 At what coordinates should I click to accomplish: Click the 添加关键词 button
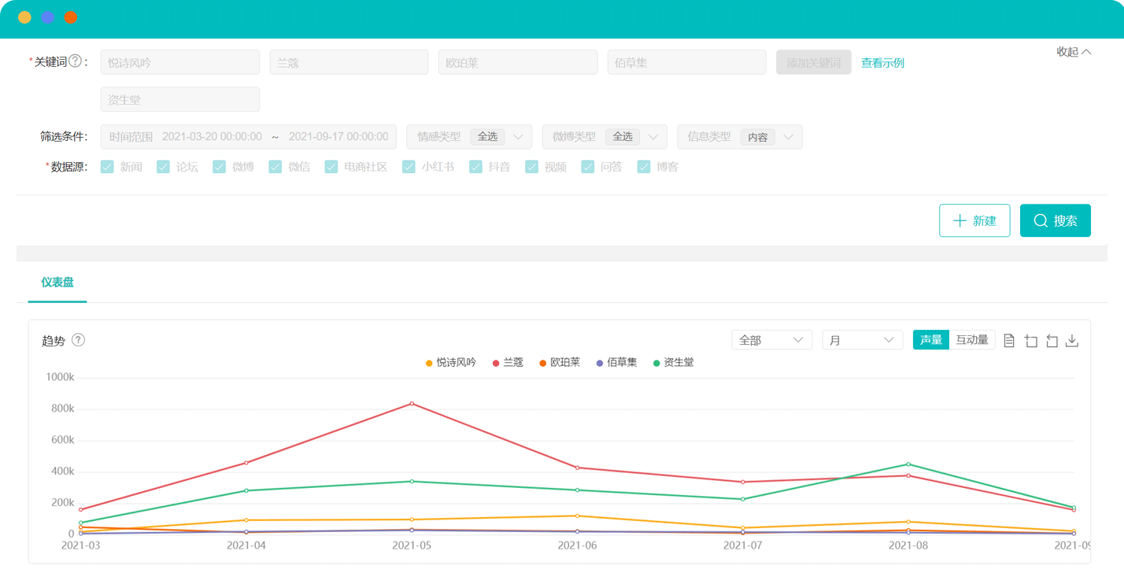coord(814,62)
